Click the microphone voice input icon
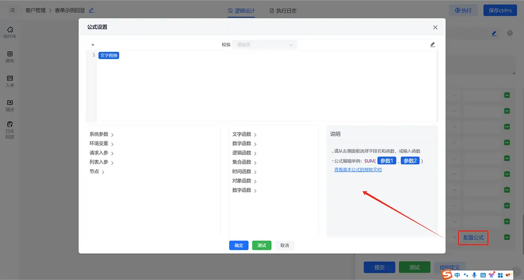The height and width of the screenshot is (280, 524). coord(474,275)
